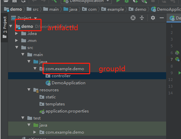Viewport: 181px width, 139px height.
Task: Click line number 12 in editor gutter
Action: point(171,80)
